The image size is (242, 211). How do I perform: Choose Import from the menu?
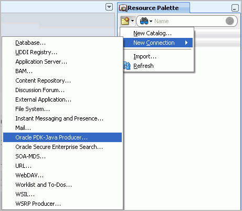click(x=145, y=56)
